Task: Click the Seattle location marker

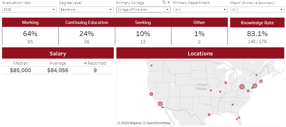Action: click(x=151, y=66)
